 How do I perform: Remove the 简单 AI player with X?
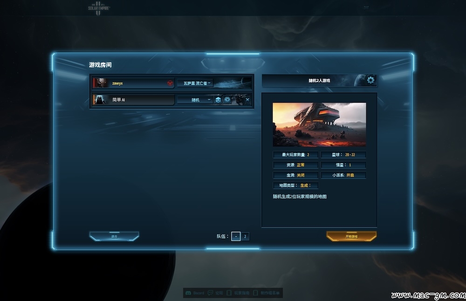click(247, 100)
